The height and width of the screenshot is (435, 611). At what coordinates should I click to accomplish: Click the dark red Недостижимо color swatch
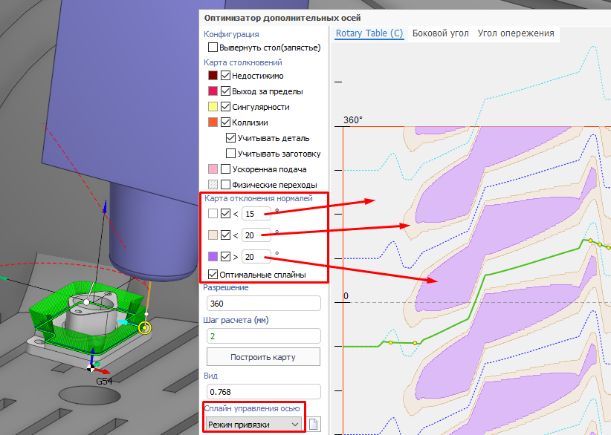[x=213, y=76]
